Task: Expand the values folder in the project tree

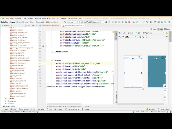Action: pyautogui.click(x=6, y=103)
